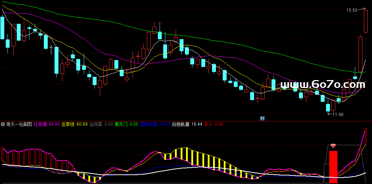Click the 买入 signal value label
Image resolution: width=372 pixels, height=184 pixels.
tap(213, 124)
